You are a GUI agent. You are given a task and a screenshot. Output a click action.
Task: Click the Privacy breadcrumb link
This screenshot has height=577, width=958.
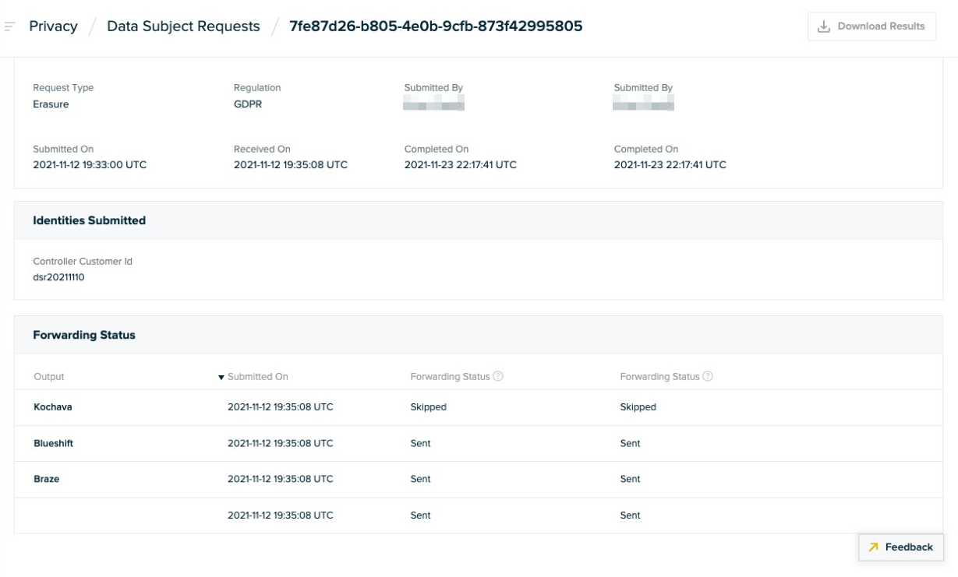(x=53, y=26)
